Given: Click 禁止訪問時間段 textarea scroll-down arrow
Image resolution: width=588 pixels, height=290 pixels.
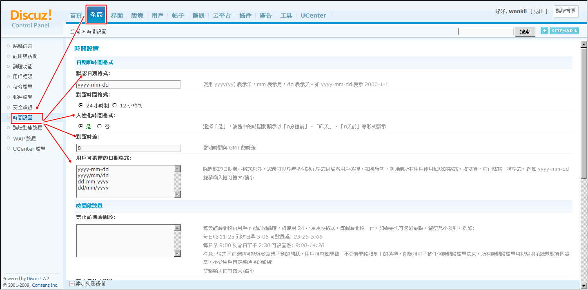Looking at the screenshot, I should (x=177, y=254).
